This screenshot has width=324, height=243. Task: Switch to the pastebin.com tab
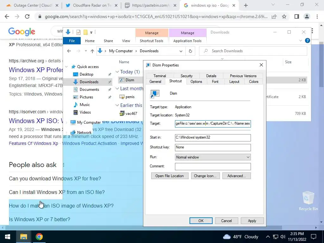pyautogui.click(x=151, y=5)
